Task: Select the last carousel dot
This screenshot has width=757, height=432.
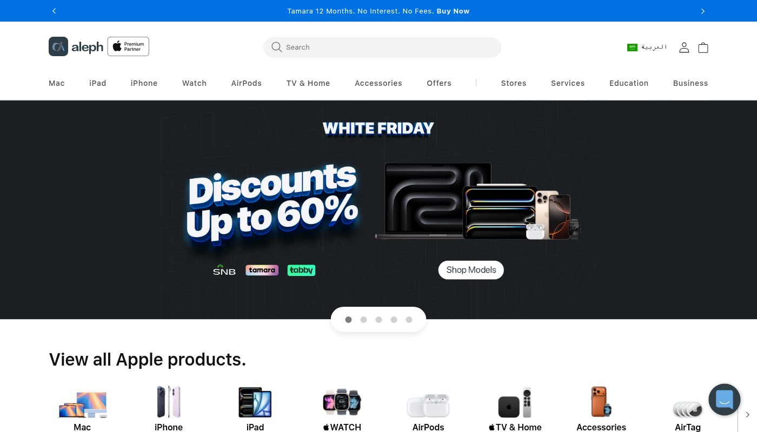Action: [x=409, y=320]
